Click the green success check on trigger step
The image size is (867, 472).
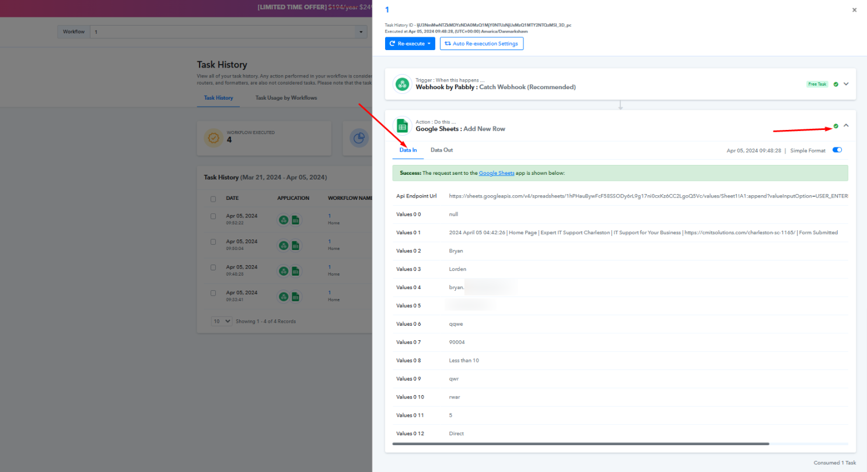(835, 84)
